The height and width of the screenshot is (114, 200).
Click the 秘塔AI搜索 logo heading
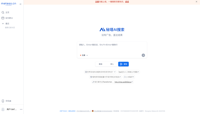click(x=112, y=30)
